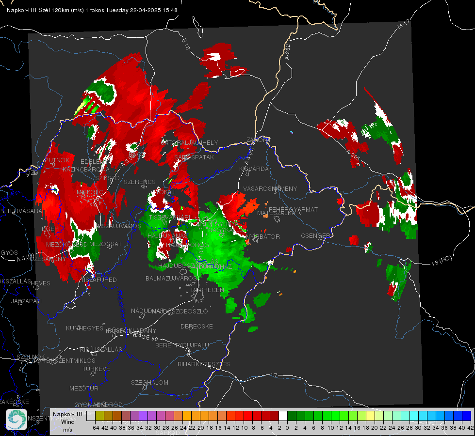Viewport: 475px width, 436px height.
Task: Click the legend label Napkor-HR Wind m/s
Action: point(67,421)
